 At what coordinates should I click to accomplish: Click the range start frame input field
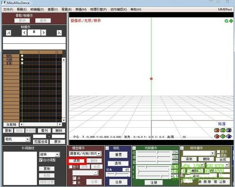click(40, 136)
